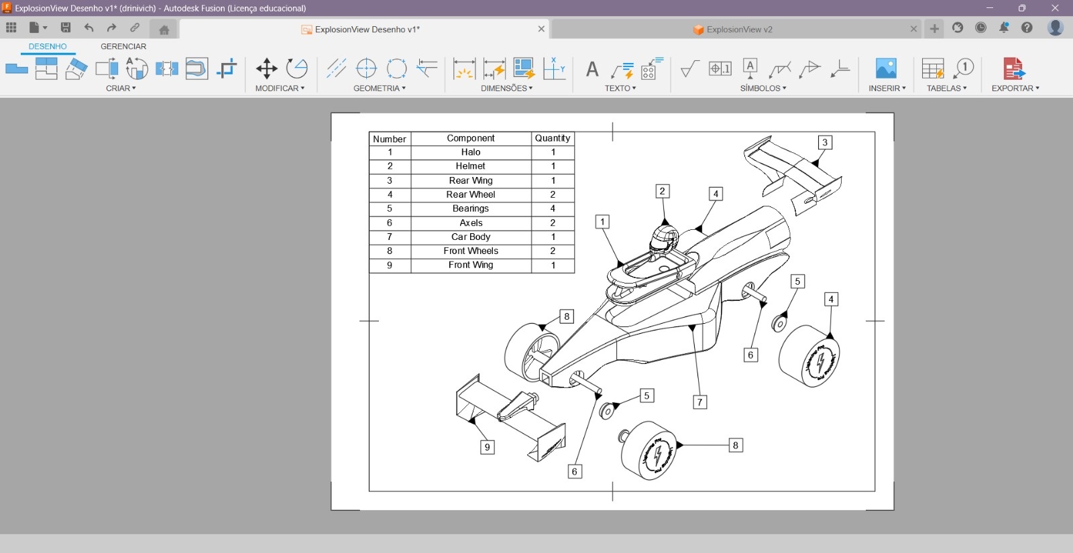Open the EXPORTAR dropdown

pyautogui.click(x=1015, y=88)
